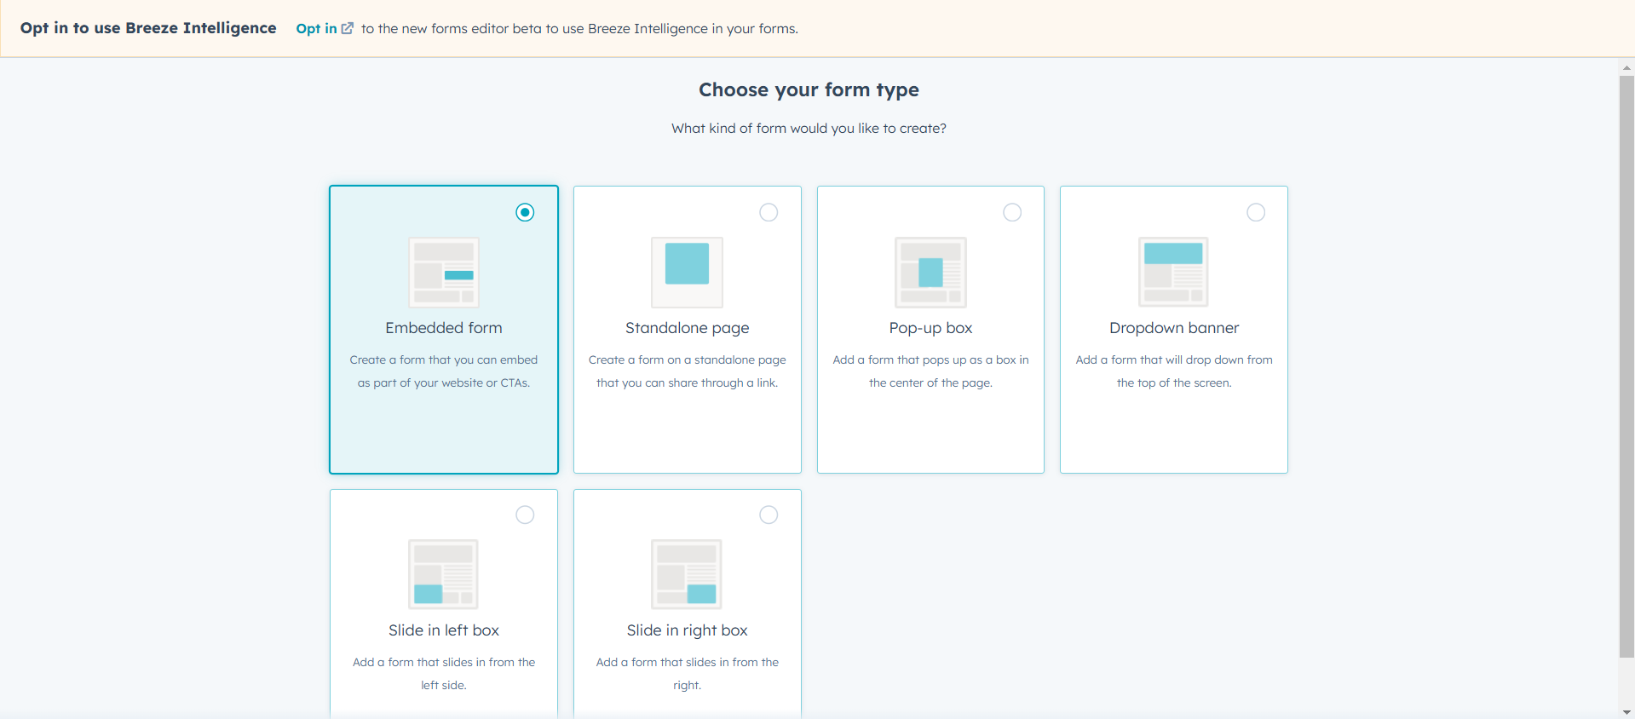Click the vertical scrollbar thumb
This screenshot has height=719, width=1635.
click(1626, 366)
